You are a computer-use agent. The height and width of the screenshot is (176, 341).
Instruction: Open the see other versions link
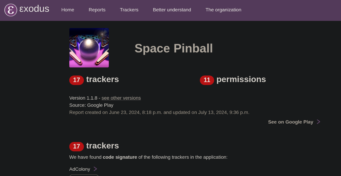[x=121, y=98]
